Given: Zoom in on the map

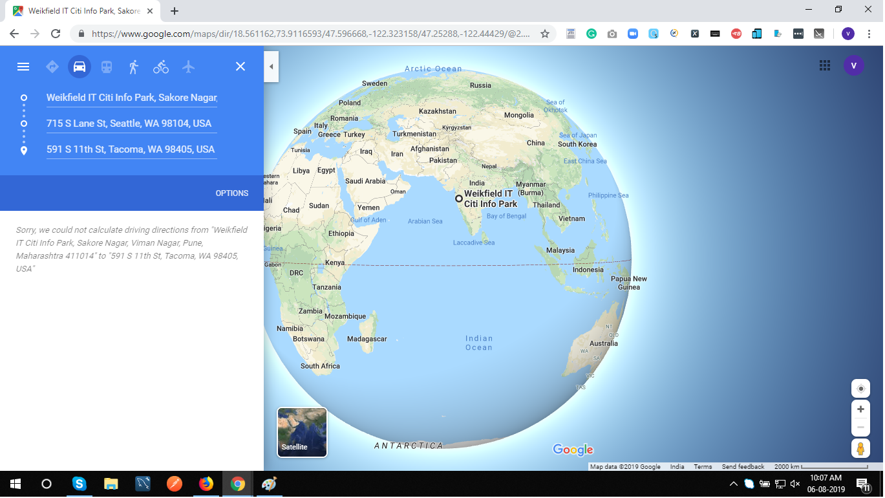Looking at the screenshot, I should 860,409.
